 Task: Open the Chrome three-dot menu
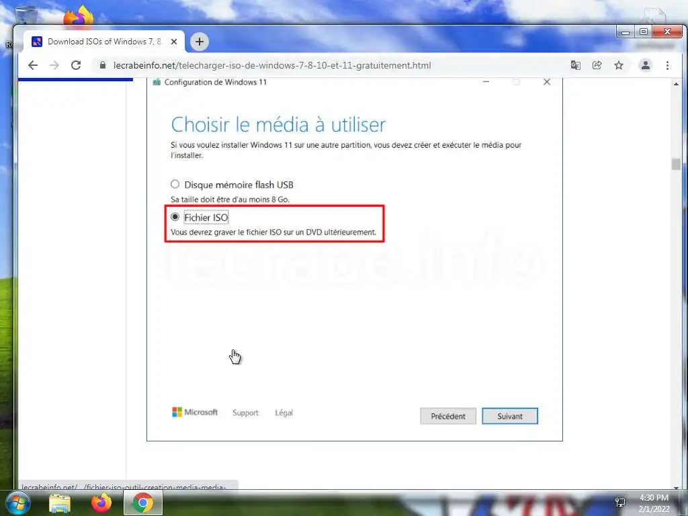click(x=667, y=65)
